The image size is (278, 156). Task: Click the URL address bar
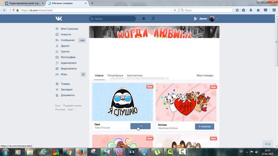click(96, 10)
